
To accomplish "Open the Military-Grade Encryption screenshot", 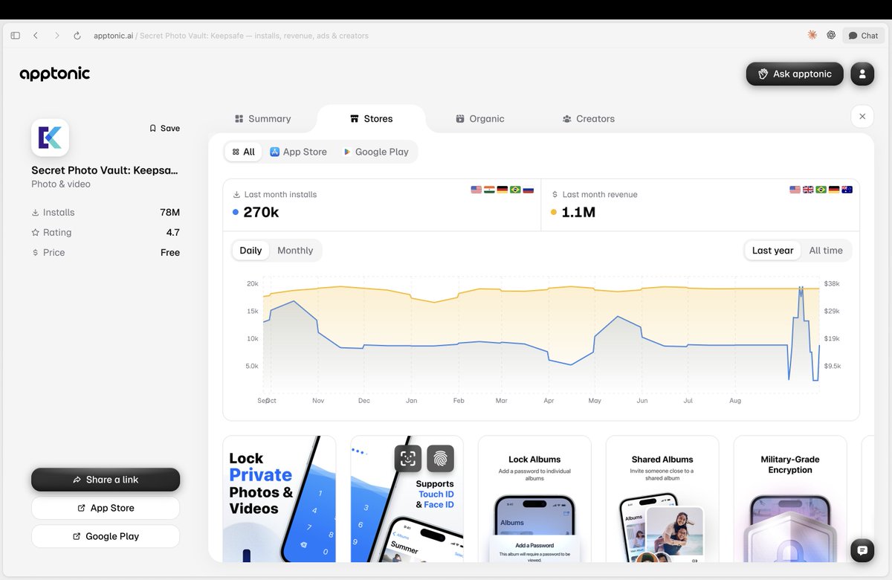I will 790,499.
